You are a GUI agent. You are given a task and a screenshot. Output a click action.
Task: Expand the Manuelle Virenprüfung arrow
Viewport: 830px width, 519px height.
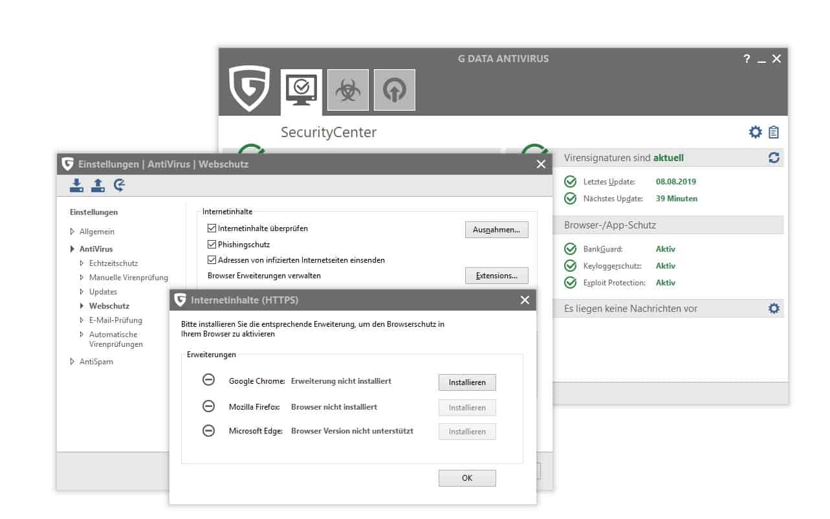(x=82, y=278)
